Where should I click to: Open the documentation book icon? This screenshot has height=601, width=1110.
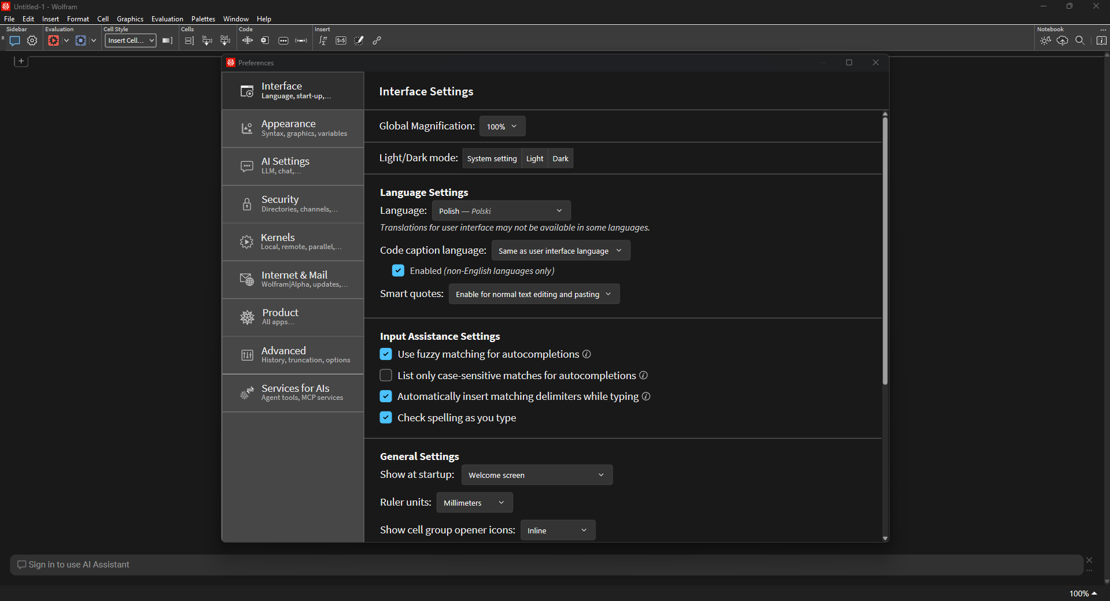pyautogui.click(x=1101, y=40)
